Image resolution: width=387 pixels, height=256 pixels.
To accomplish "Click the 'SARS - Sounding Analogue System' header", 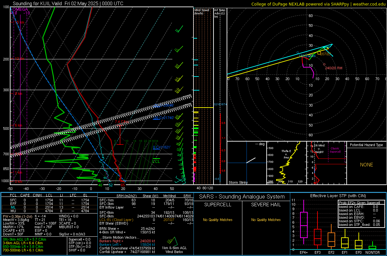I will [x=242, y=197].
